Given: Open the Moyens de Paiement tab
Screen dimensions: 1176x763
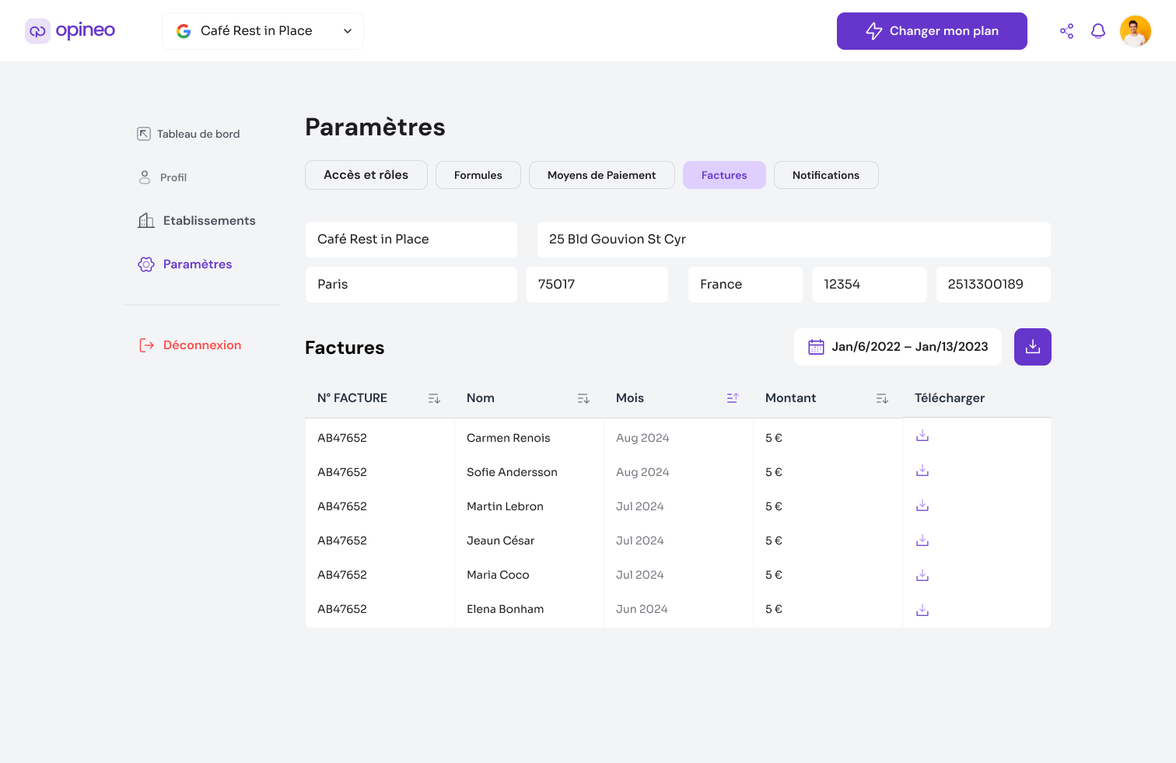Looking at the screenshot, I should 601,175.
